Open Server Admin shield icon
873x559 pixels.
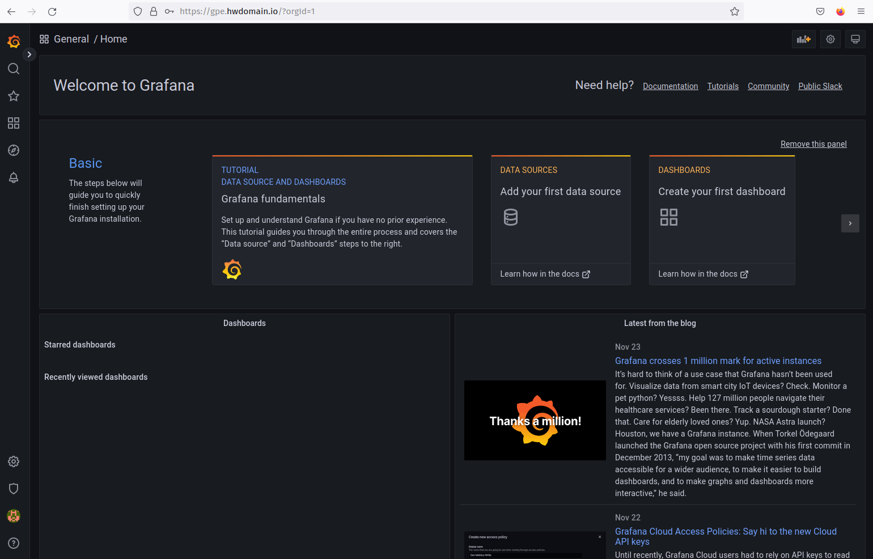(14, 489)
